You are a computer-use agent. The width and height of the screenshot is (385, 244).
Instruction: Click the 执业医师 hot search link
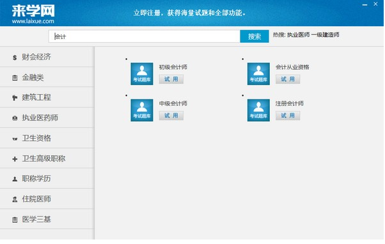tap(298, 35)
